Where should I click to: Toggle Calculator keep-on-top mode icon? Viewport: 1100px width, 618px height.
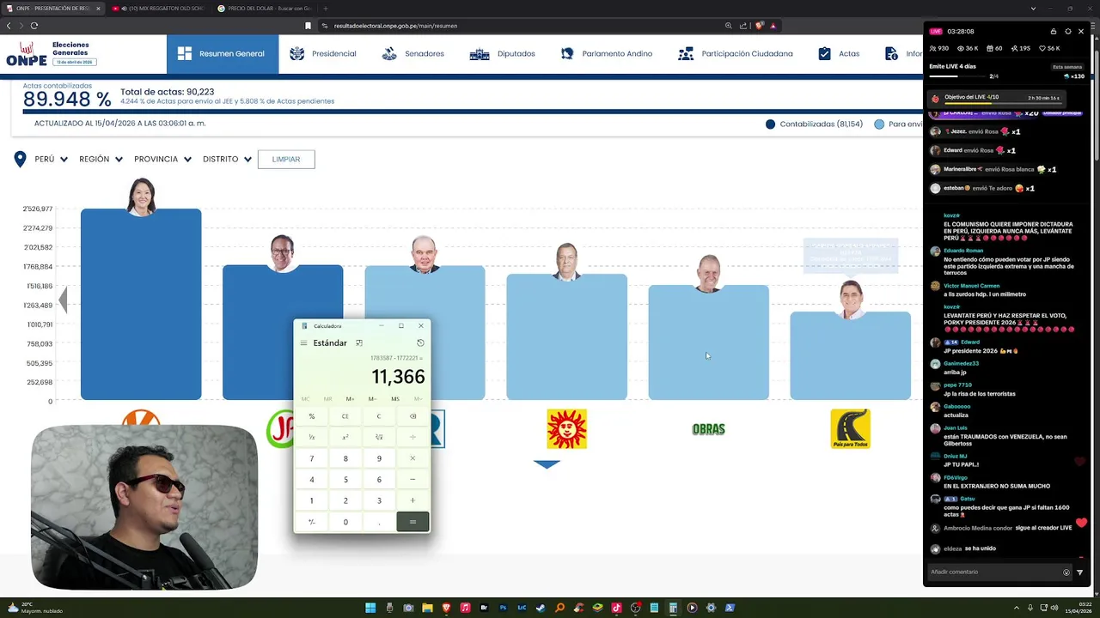[x=359, y=342]
